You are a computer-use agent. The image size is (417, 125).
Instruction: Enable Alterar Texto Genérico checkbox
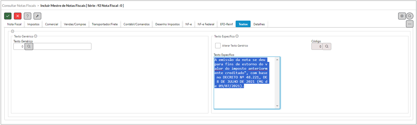(218, 46)
